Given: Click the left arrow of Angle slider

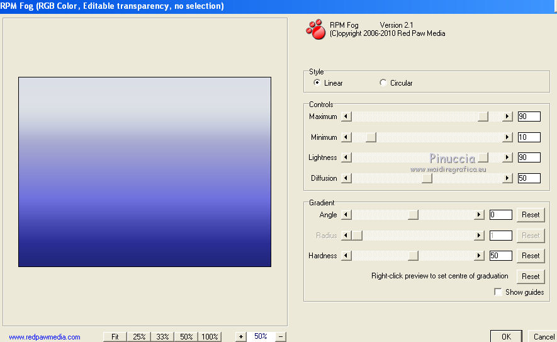Looking at the screenshot, I should click(346, 214).
